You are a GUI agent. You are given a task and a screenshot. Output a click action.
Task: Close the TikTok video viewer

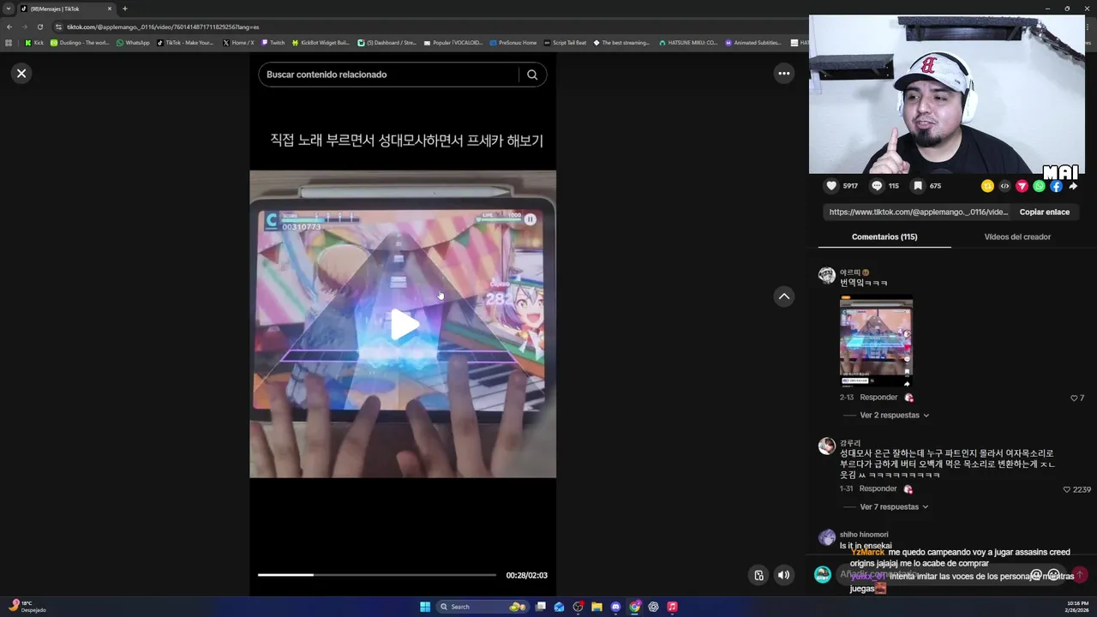21,74
